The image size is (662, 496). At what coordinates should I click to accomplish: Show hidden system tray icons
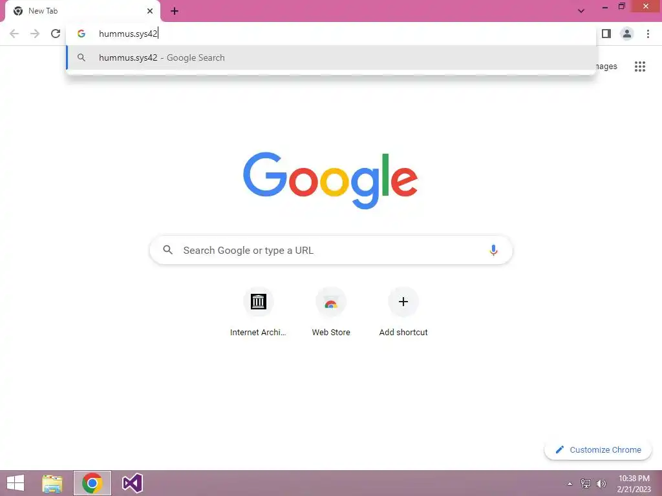point(570,484)
